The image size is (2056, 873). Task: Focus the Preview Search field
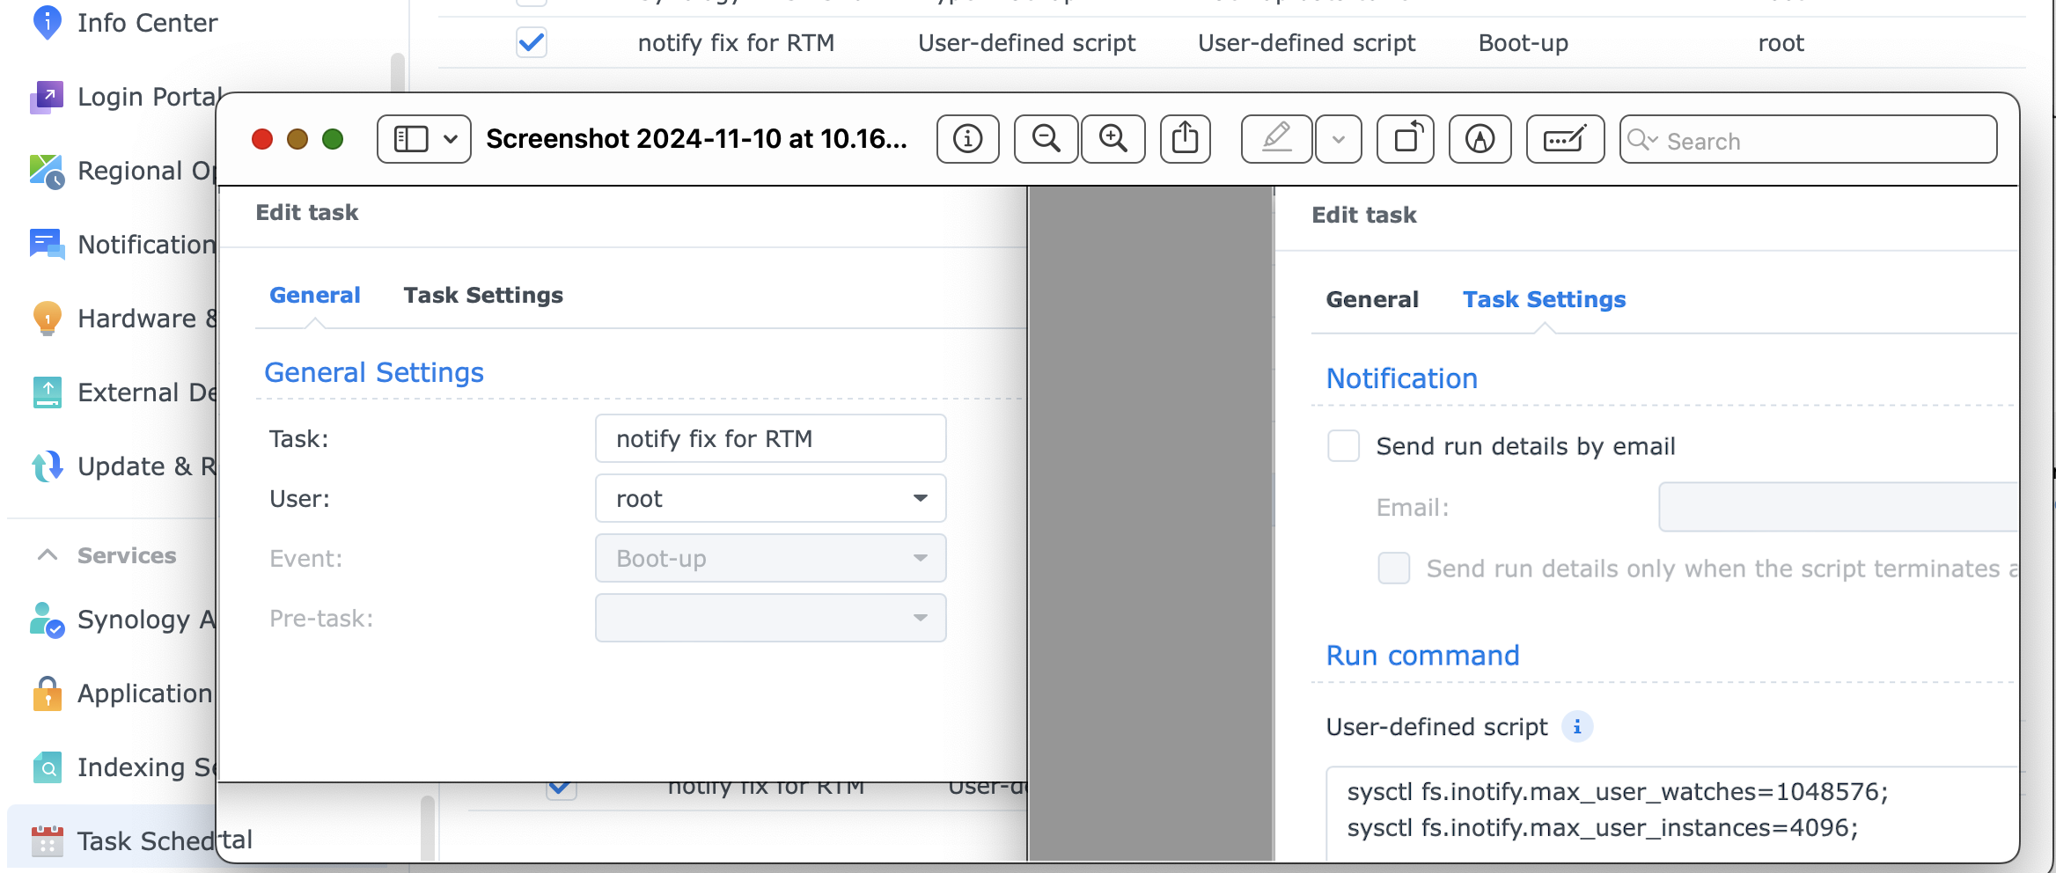tap(1809, 139)
